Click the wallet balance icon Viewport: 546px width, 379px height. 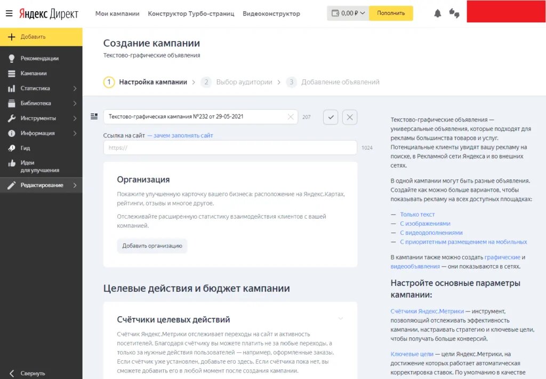335,13
